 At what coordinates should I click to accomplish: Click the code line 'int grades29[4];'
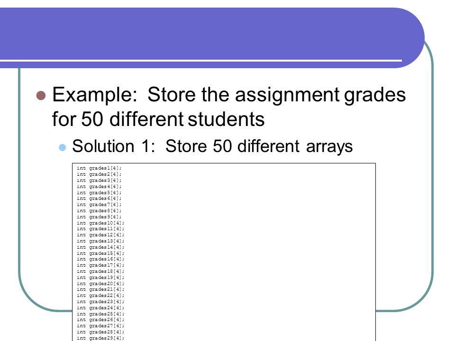[x=100, y=338]
